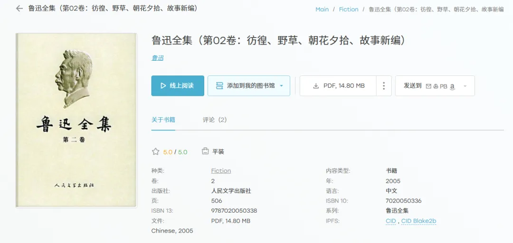Click the 线上阅读 read online button
The height and width of the screenshot is (243, 513).
178,86
